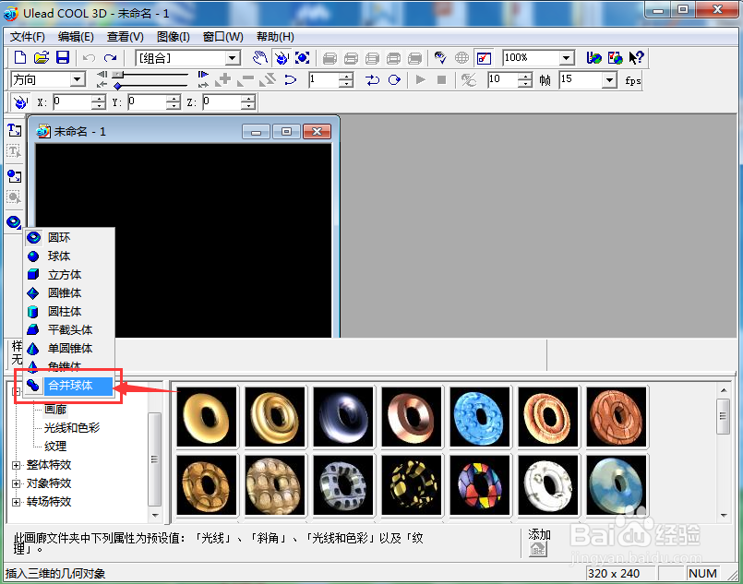The height and width of the screenshot is (584, 743).
Task: Toggle the ping-pong mode icon
Action: click(x=373, y=79)
